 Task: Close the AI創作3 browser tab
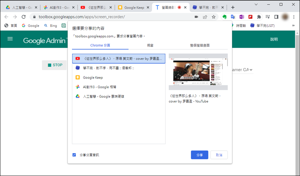coord(73,7)
